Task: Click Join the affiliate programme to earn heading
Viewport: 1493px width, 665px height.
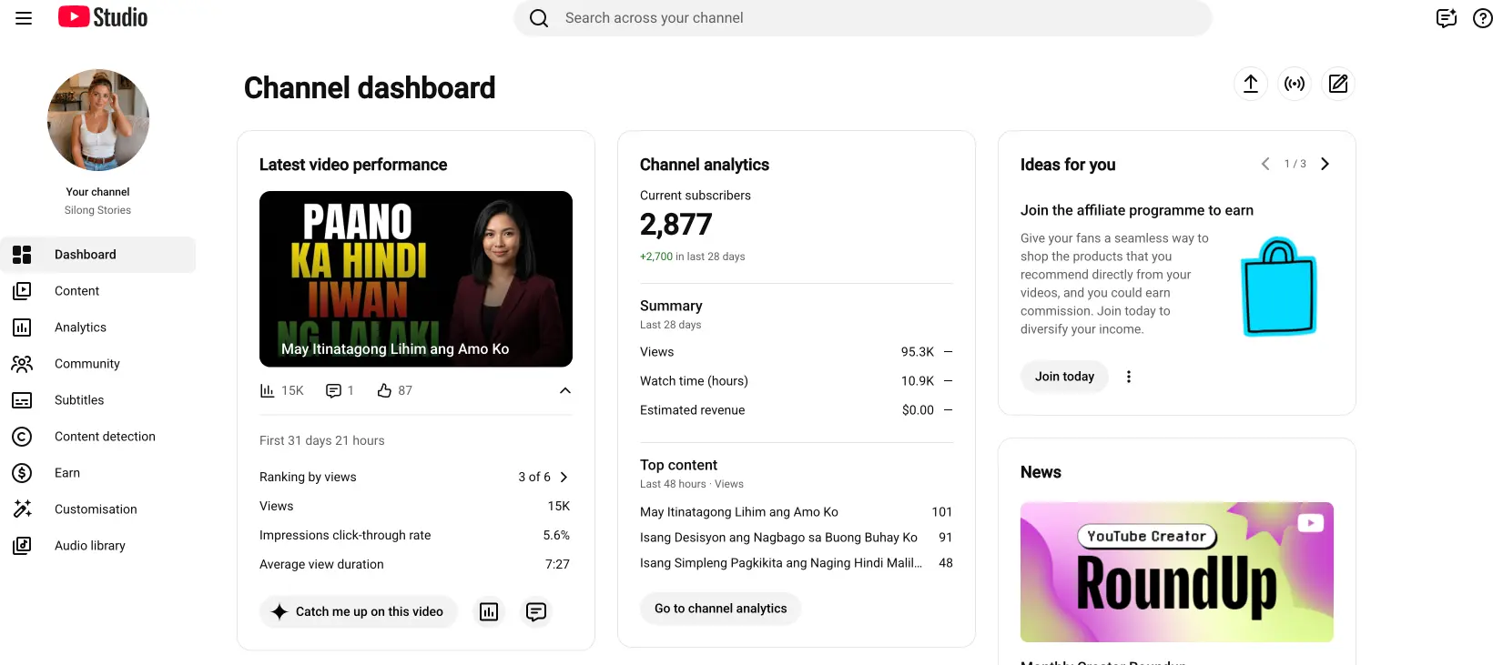Action: click(x=1137, y=210)
